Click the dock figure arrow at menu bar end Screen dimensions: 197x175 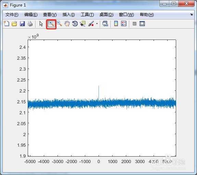[x=191, y=15]
